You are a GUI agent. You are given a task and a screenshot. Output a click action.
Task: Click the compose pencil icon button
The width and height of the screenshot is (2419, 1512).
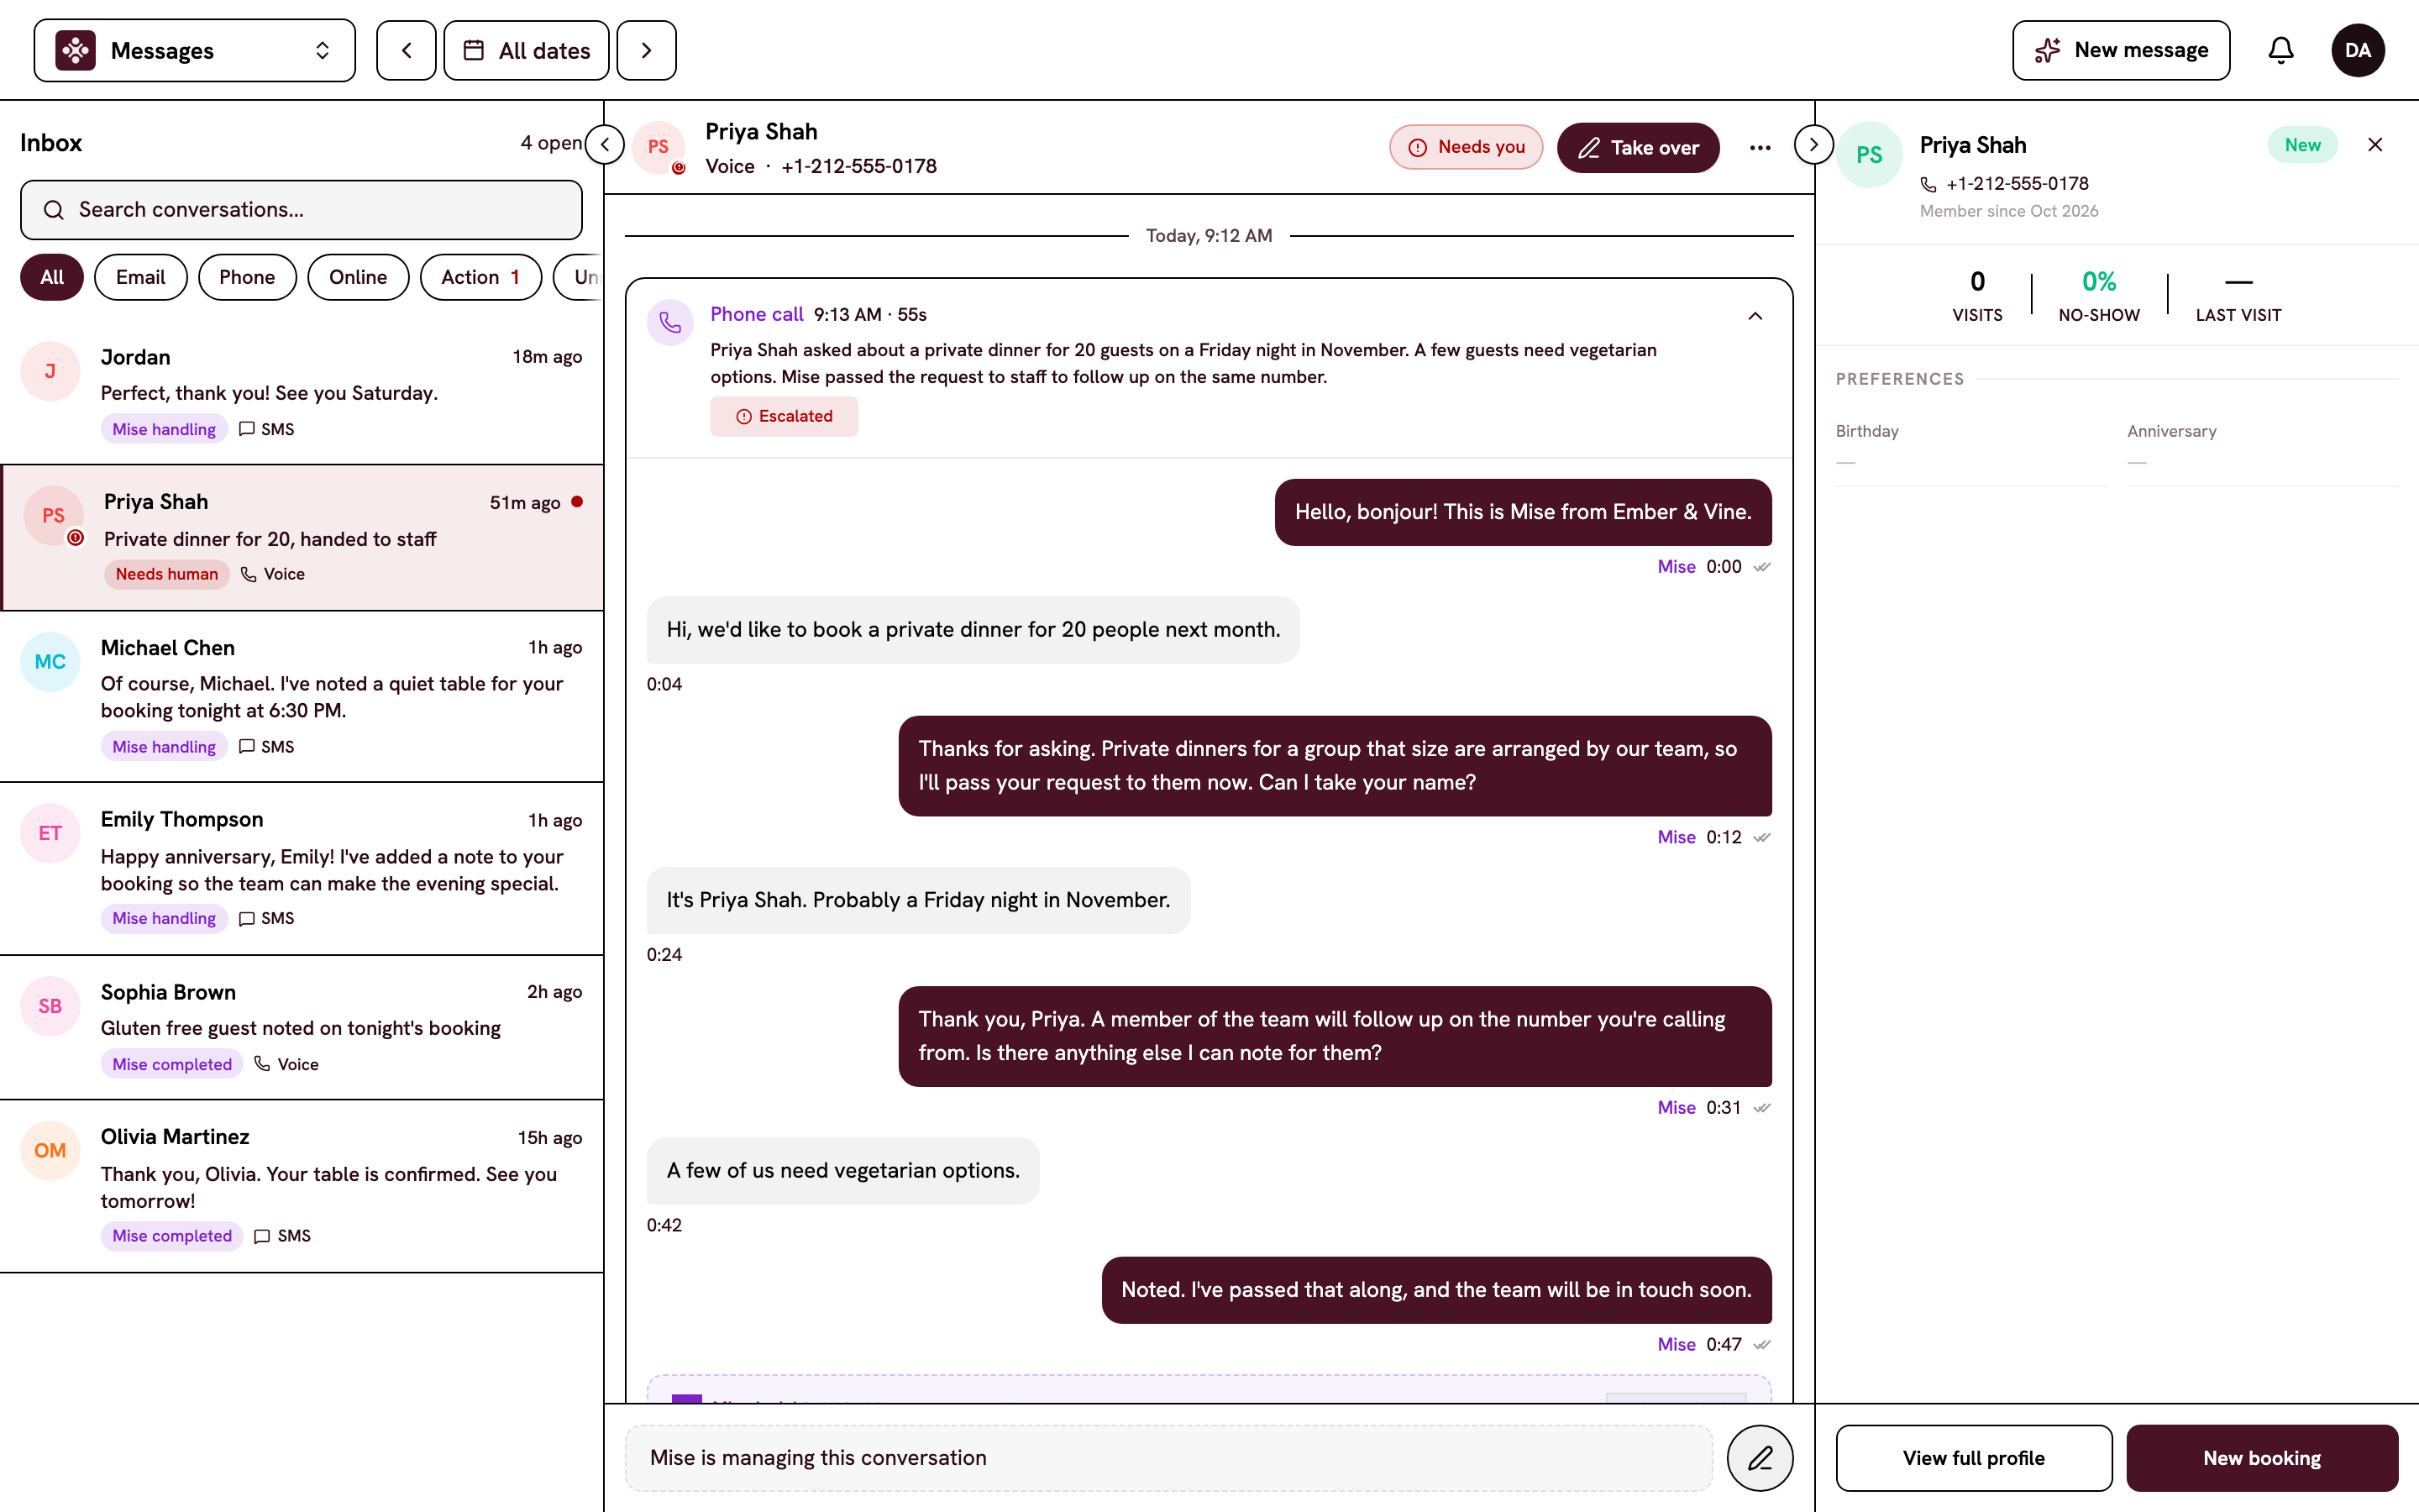(1760, 1458)
